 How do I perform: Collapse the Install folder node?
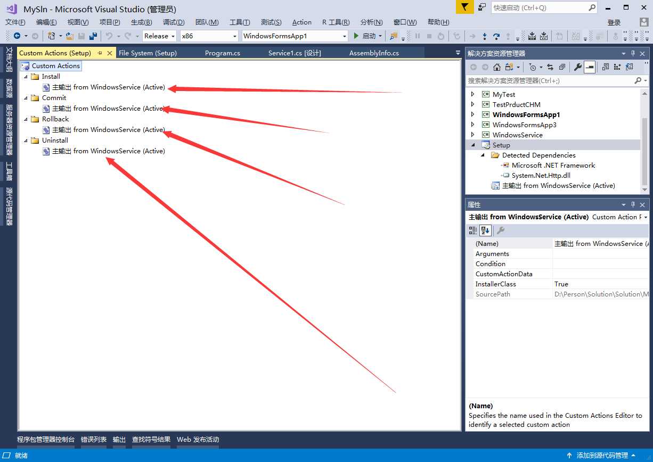[27, 77]
